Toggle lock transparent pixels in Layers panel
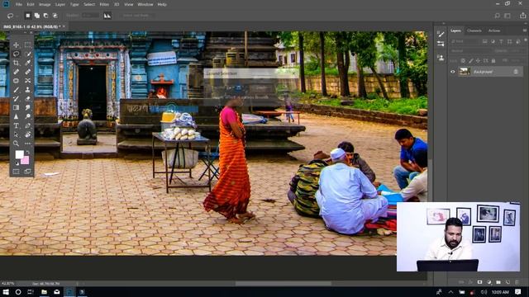529x297 pixels. [x=463, y=60]
